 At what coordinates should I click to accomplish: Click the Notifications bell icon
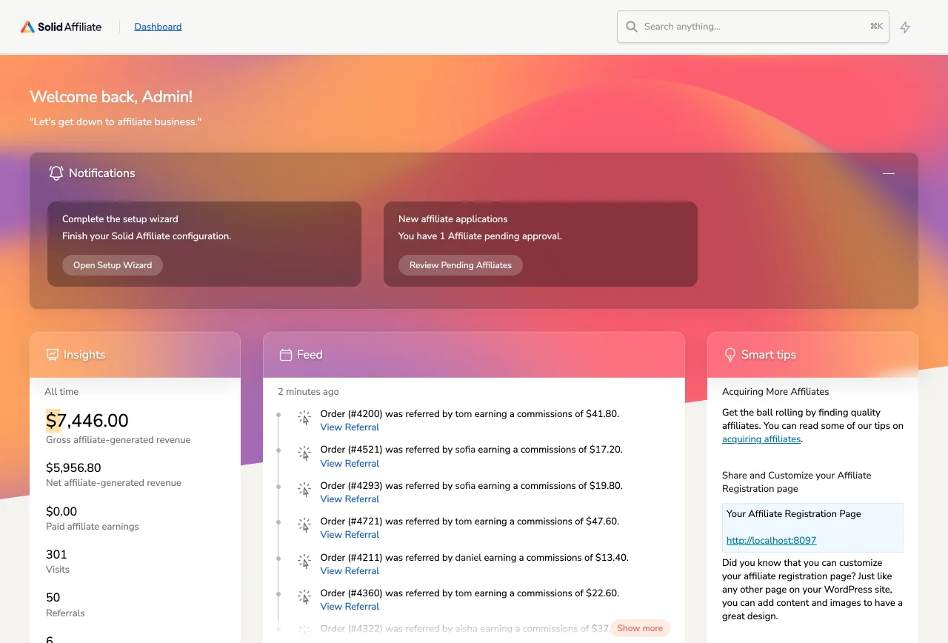coord(56,173)
